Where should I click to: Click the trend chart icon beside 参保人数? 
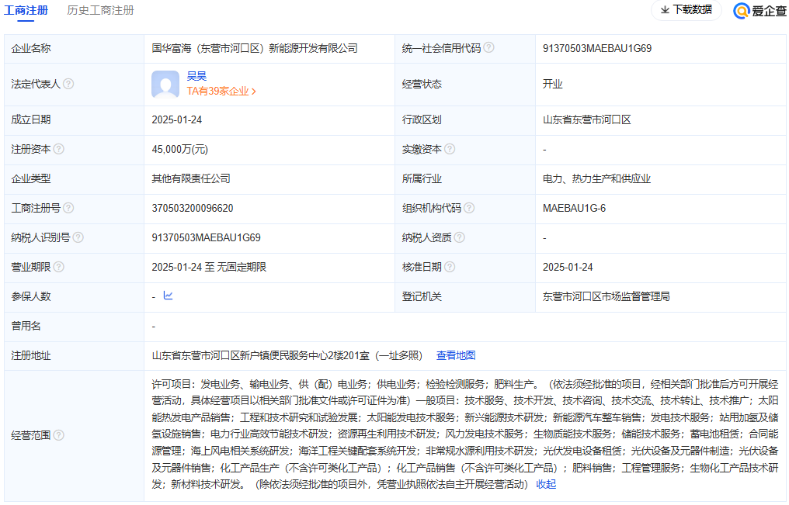[x=169, y=296]
